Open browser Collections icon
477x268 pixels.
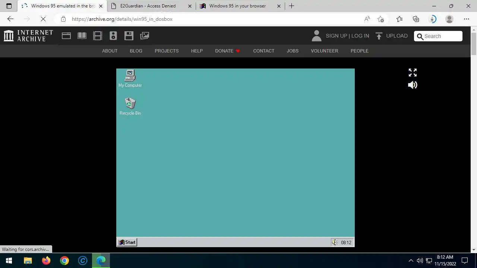(x=416, y=19)
